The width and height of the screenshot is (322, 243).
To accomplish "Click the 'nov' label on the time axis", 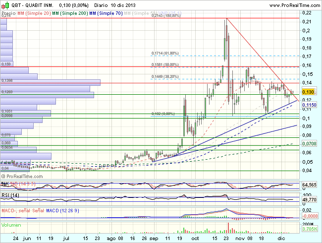I will (240, 238).
